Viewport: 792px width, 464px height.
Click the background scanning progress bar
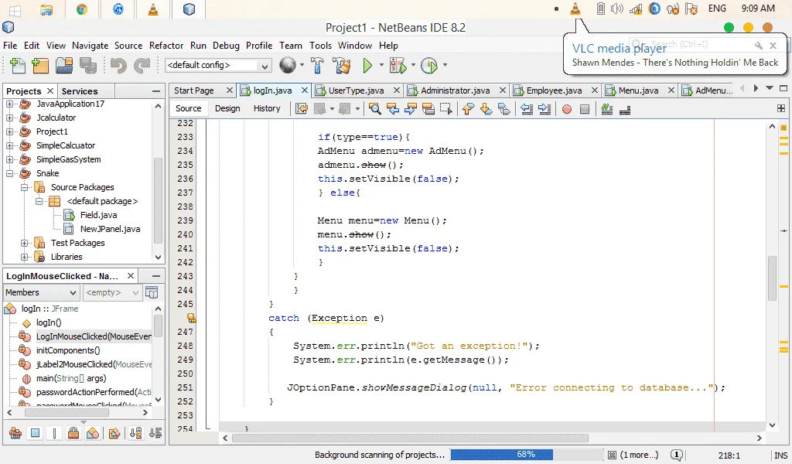526,455
